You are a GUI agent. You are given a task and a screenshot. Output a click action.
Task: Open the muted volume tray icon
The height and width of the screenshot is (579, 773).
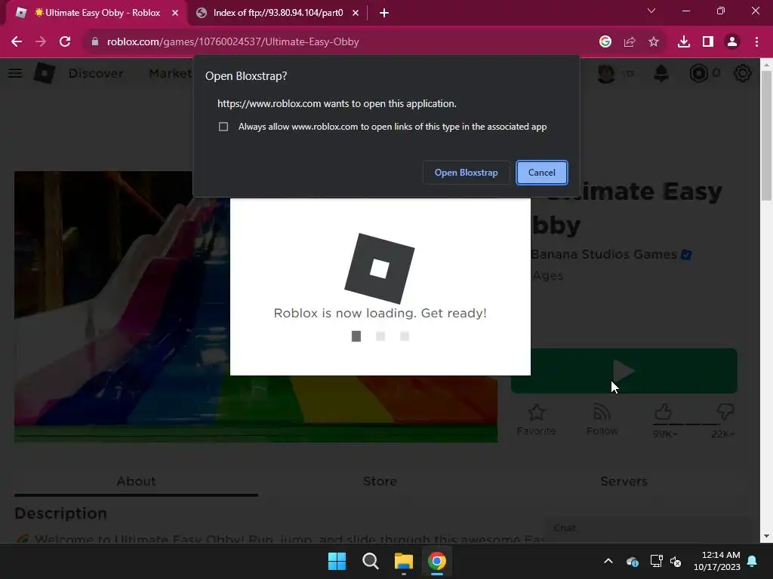[676, 561]
